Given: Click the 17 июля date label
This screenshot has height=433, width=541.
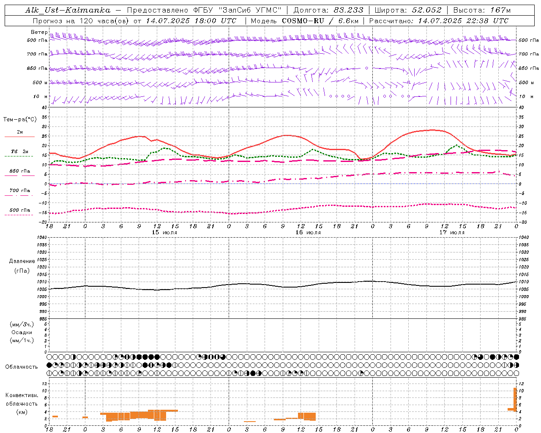Looking at the screenshot, I should point(452,233).
